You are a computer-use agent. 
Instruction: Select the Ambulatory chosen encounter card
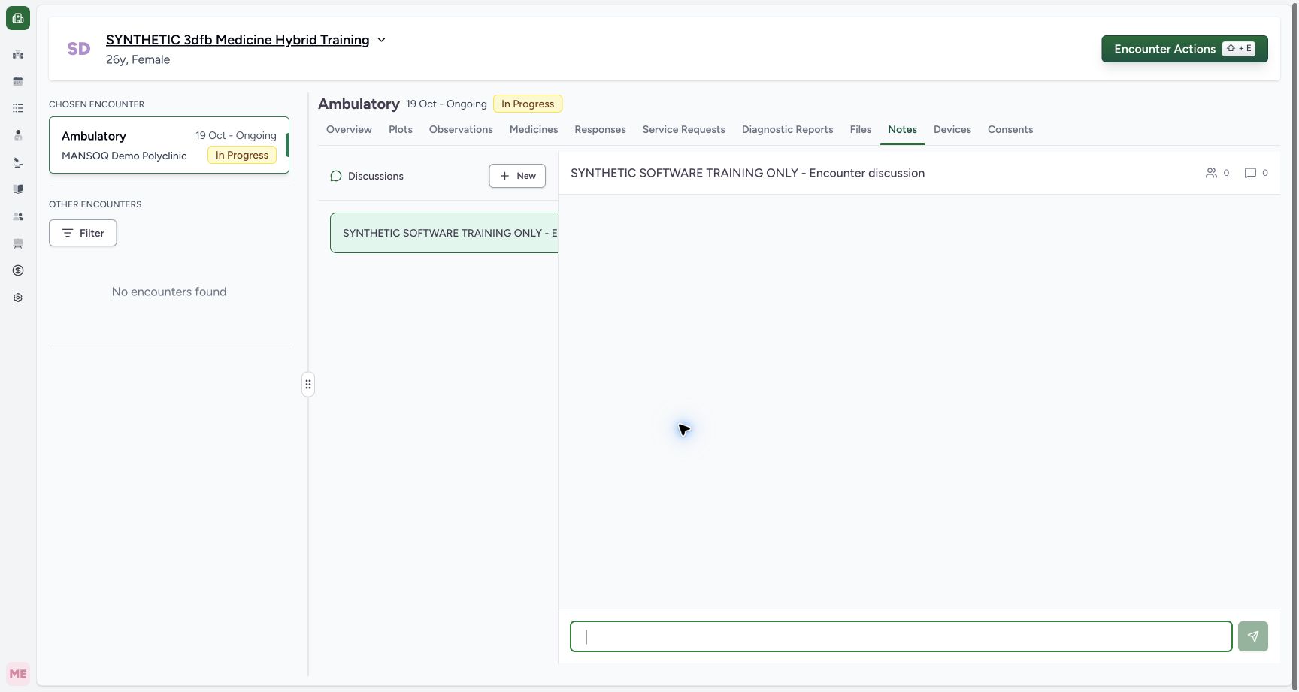169,145
